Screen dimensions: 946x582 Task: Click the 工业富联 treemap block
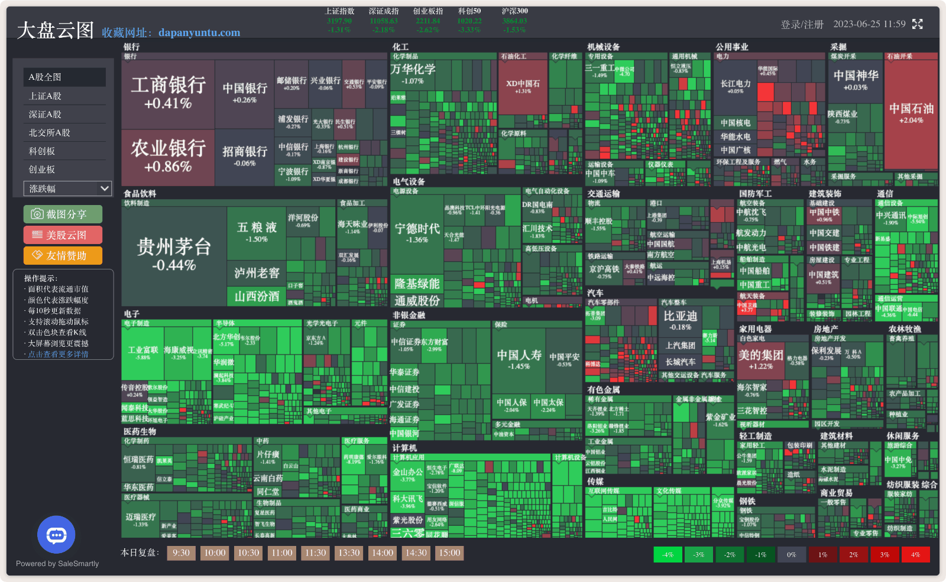(x=143, y=353)
